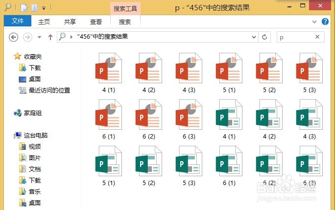This screenshot has width=335, height=210.
Task: Select the Publisher file 5 (2)
Action: click(149, 166)
